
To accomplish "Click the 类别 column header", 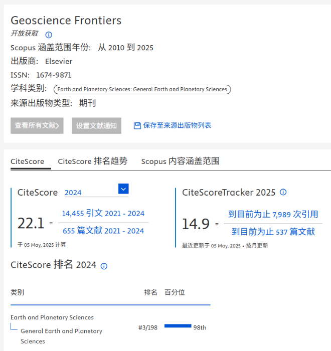I will pos(17,292).
